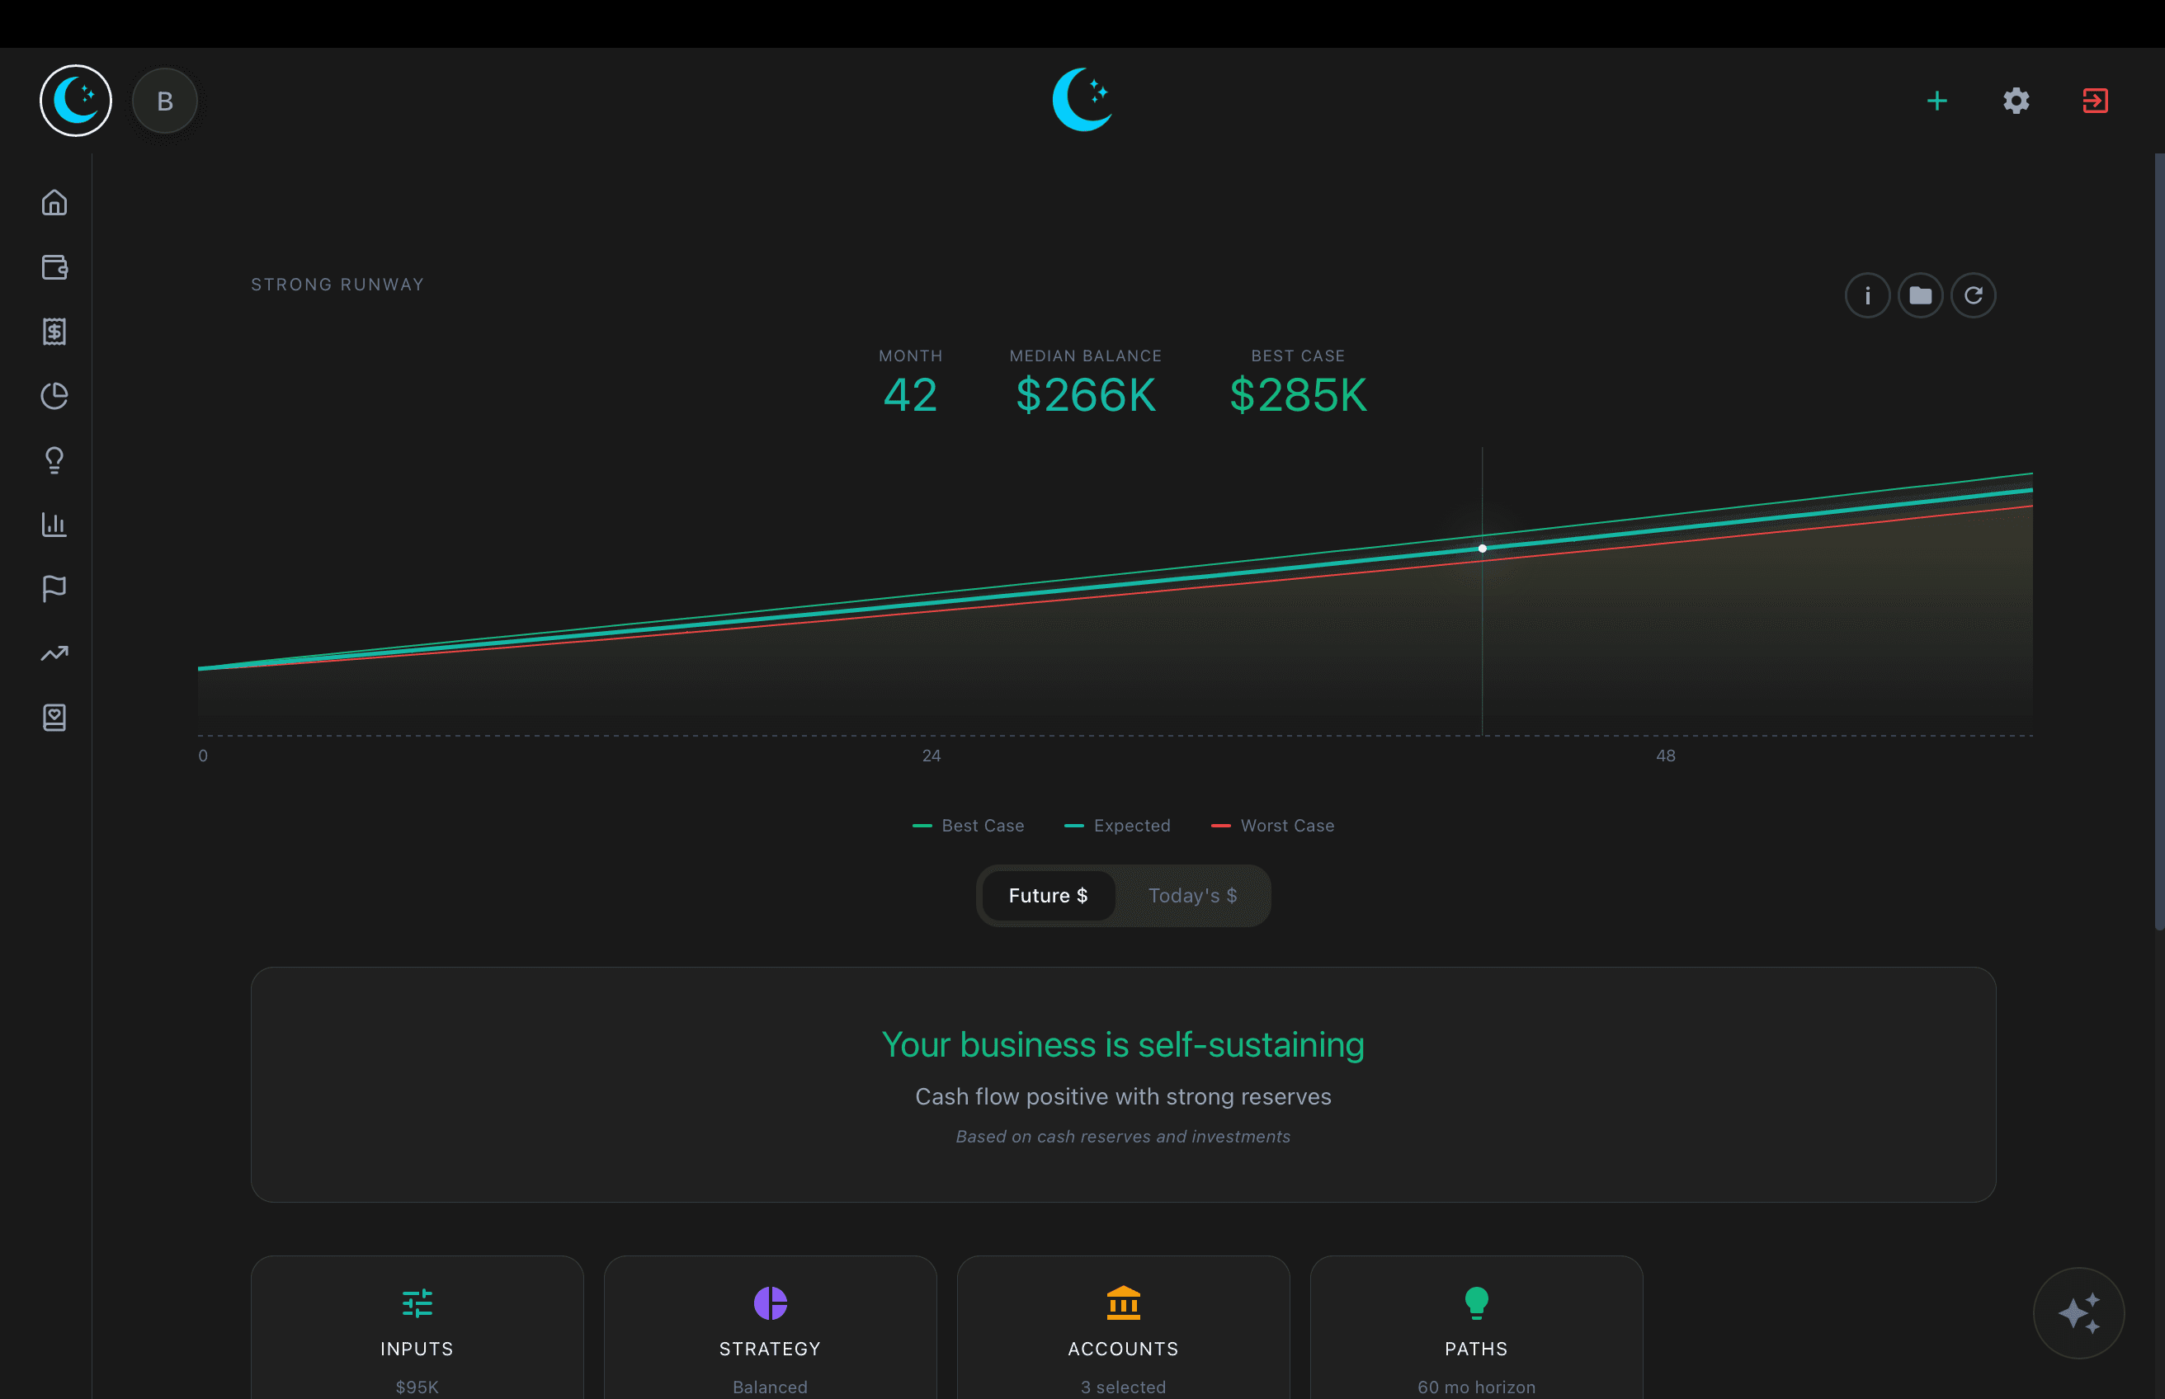Click the lightbulb insights sidebar icon
Image resolution: width=2165 pixels, height=1399 pixels.
(x=54, y=460)
